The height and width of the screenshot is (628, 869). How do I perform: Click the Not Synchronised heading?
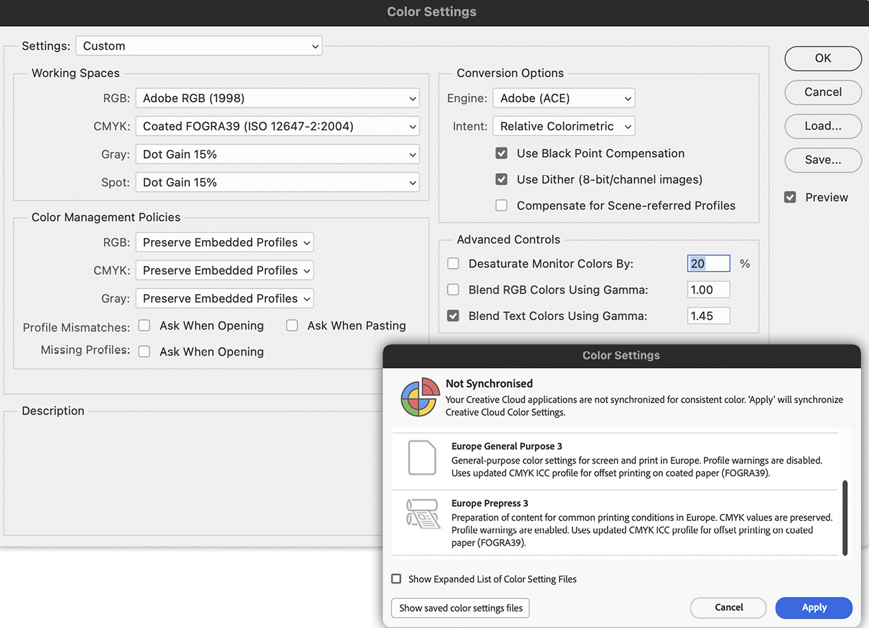(490, 383)
